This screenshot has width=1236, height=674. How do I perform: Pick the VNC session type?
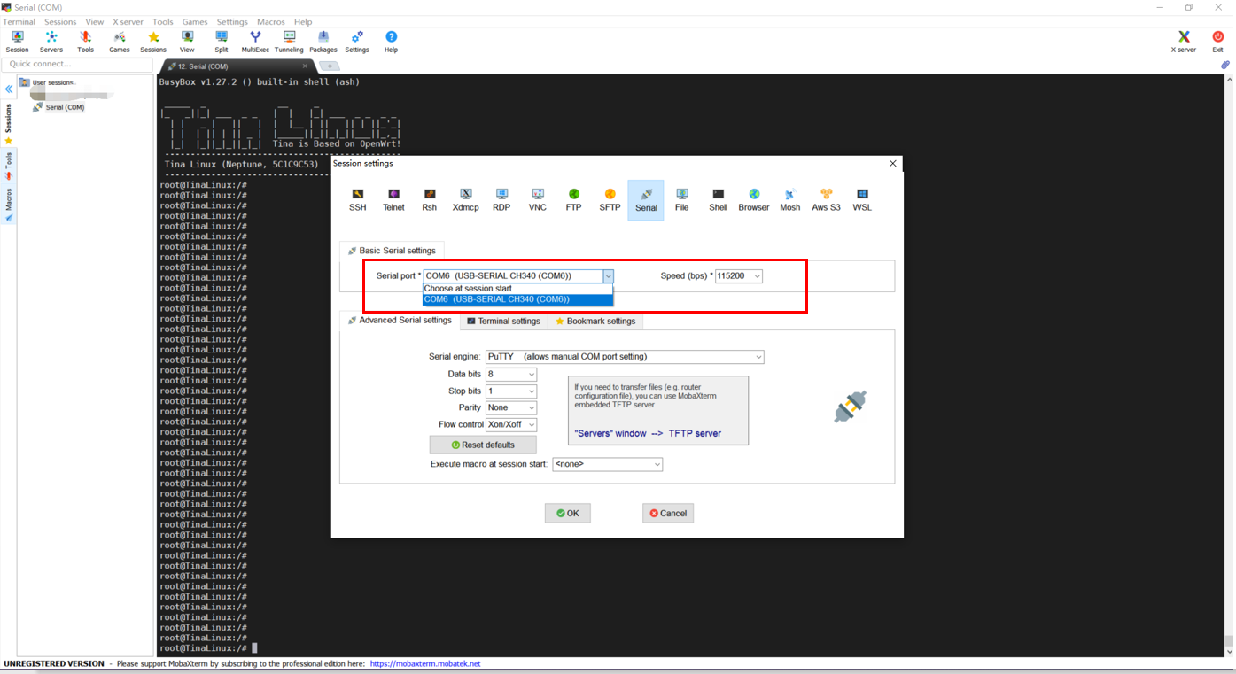point(537,199)
